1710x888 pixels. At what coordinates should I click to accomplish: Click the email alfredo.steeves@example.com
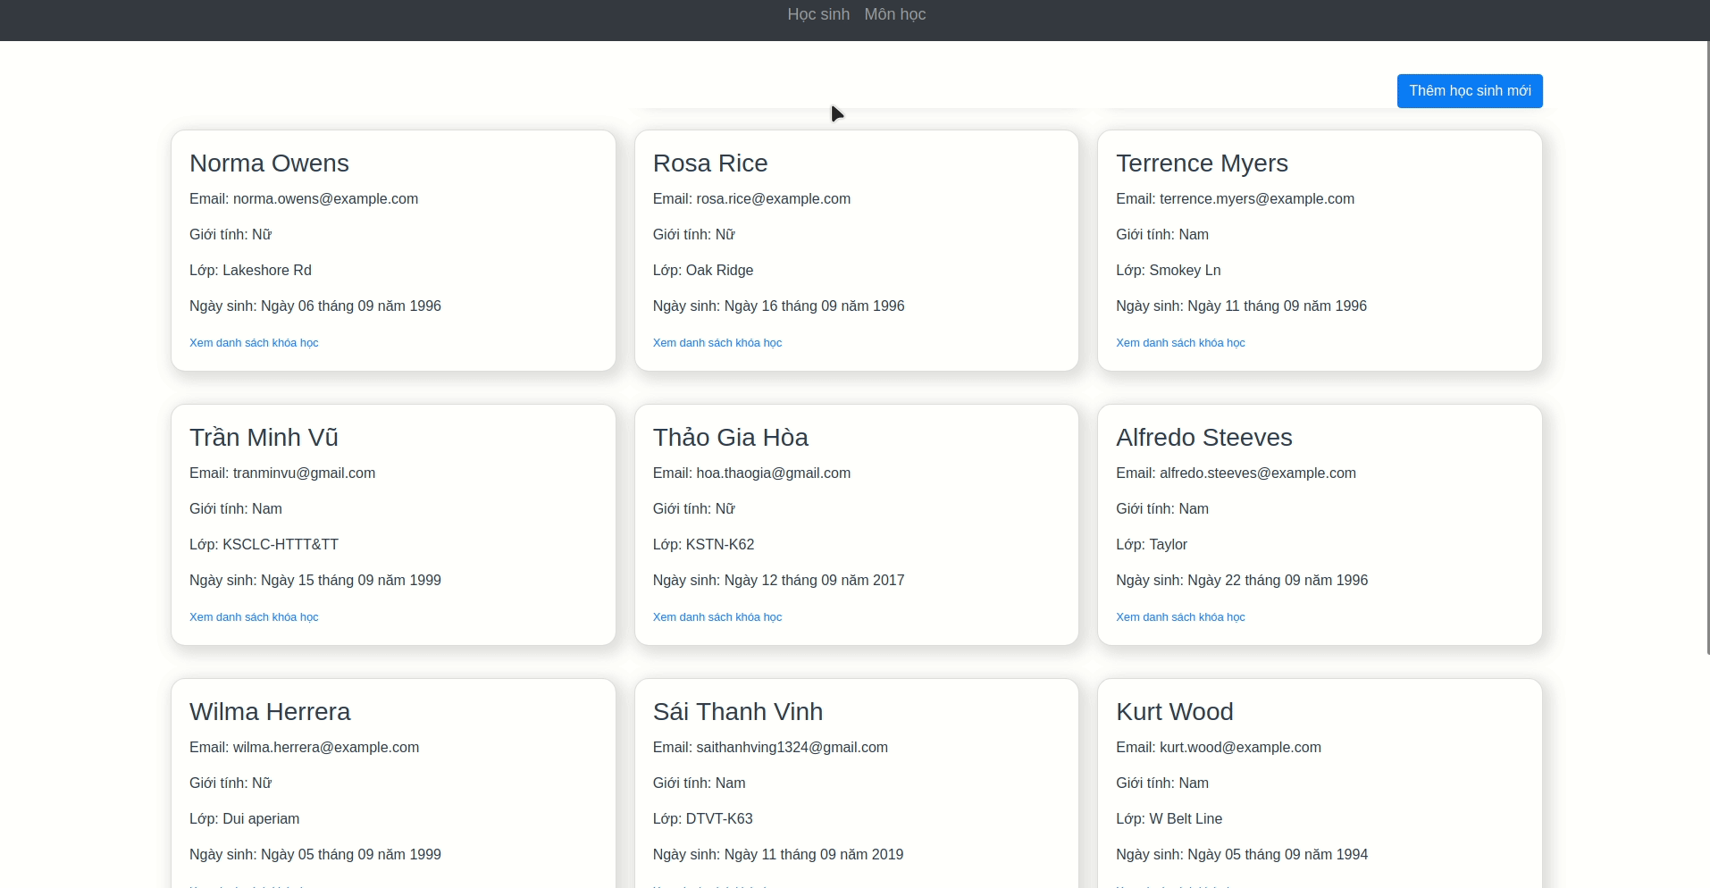(1258, 473)
